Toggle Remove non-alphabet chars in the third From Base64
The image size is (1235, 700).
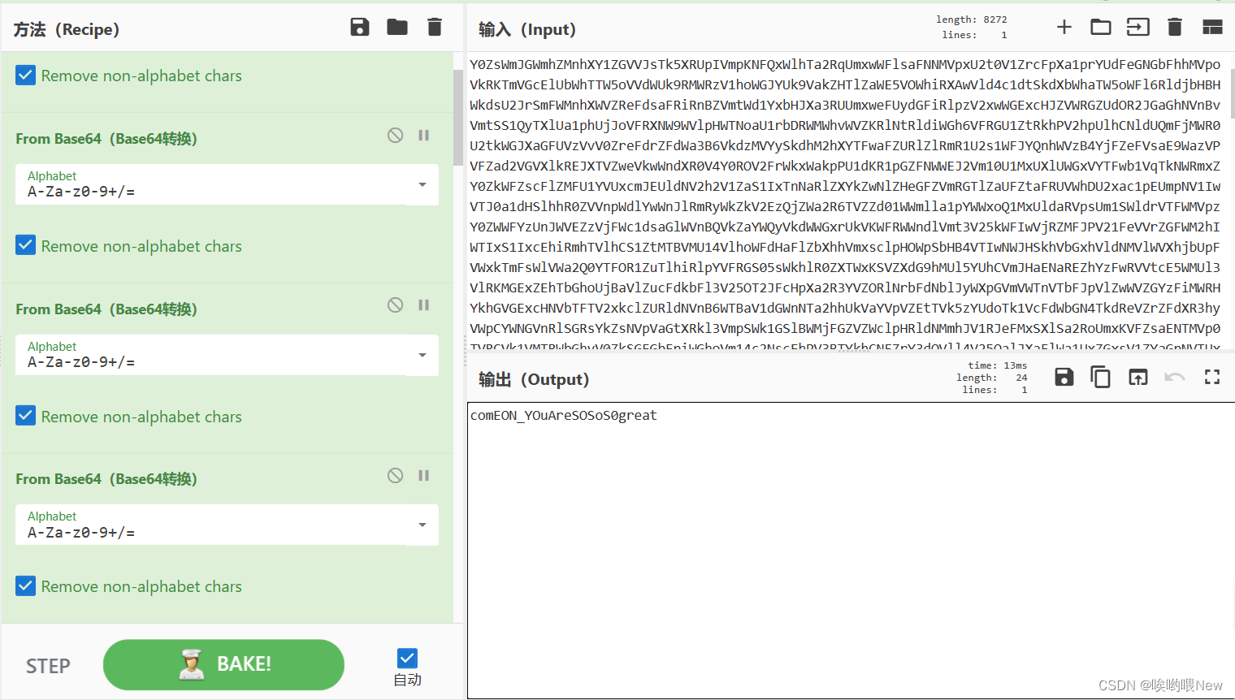pyautogui.click(x=26, y=586)
